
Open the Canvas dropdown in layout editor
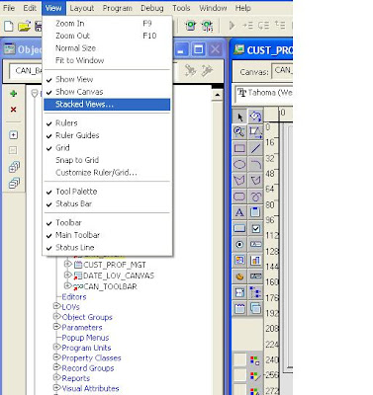[x=282, y=71]
